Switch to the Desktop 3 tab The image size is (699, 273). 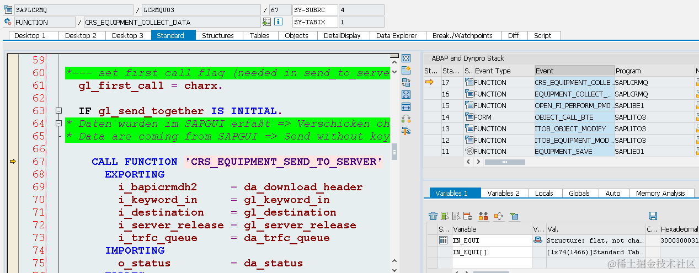127,35
